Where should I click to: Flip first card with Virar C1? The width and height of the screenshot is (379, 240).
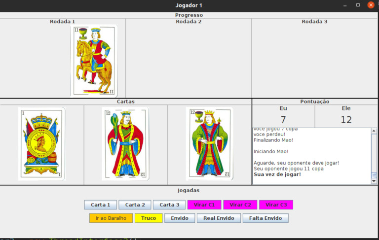pos(204,205)
